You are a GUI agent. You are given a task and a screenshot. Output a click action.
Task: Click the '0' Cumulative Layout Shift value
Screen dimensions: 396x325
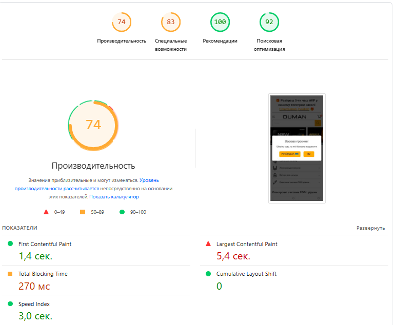click(219, 286)
